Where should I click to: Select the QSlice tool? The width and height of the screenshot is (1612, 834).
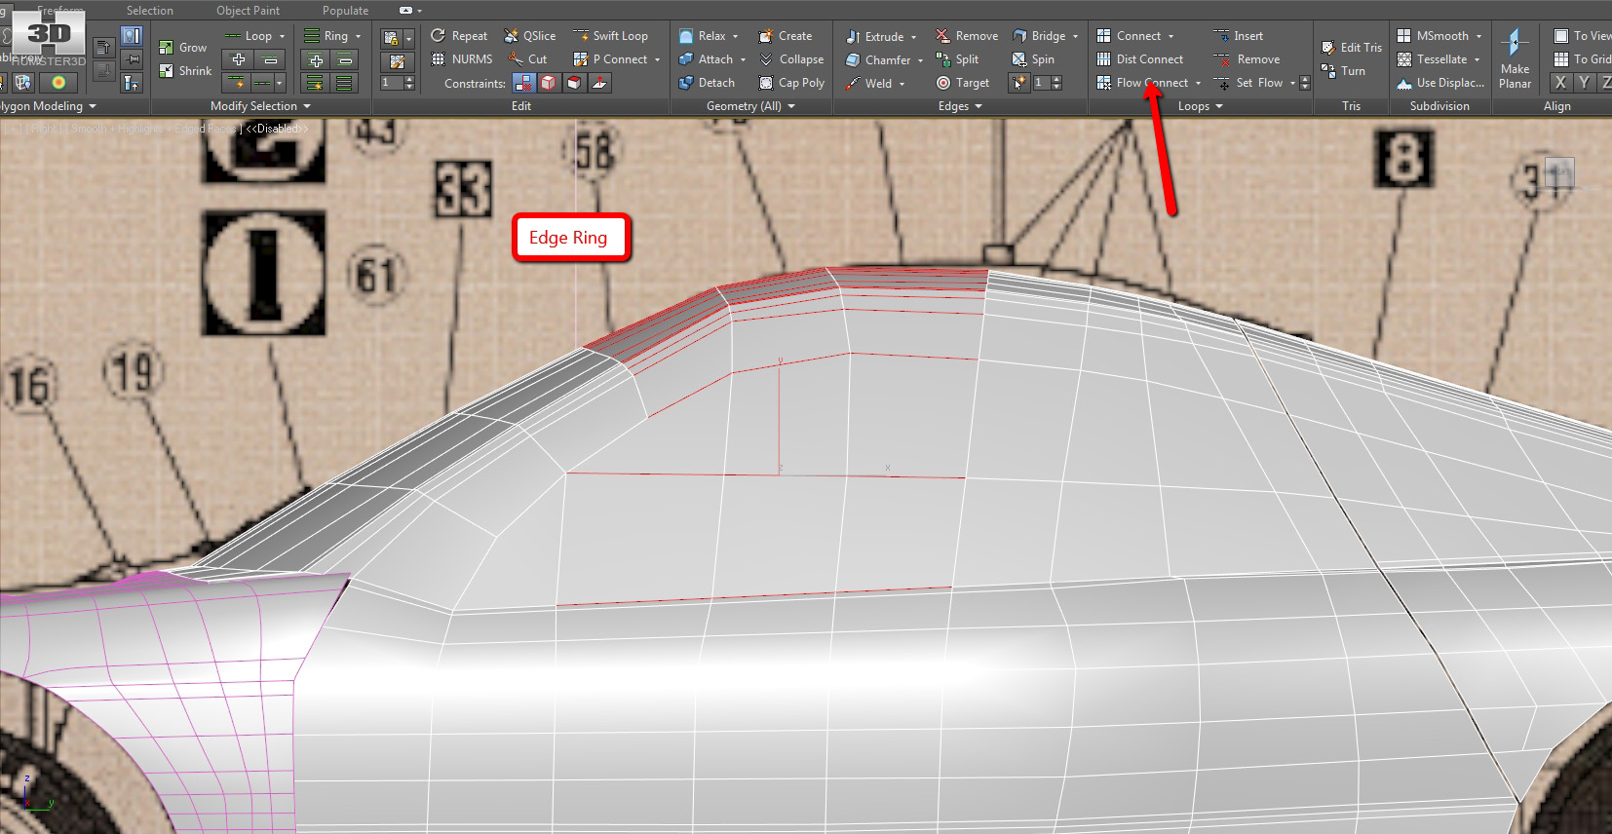point(530,36)
